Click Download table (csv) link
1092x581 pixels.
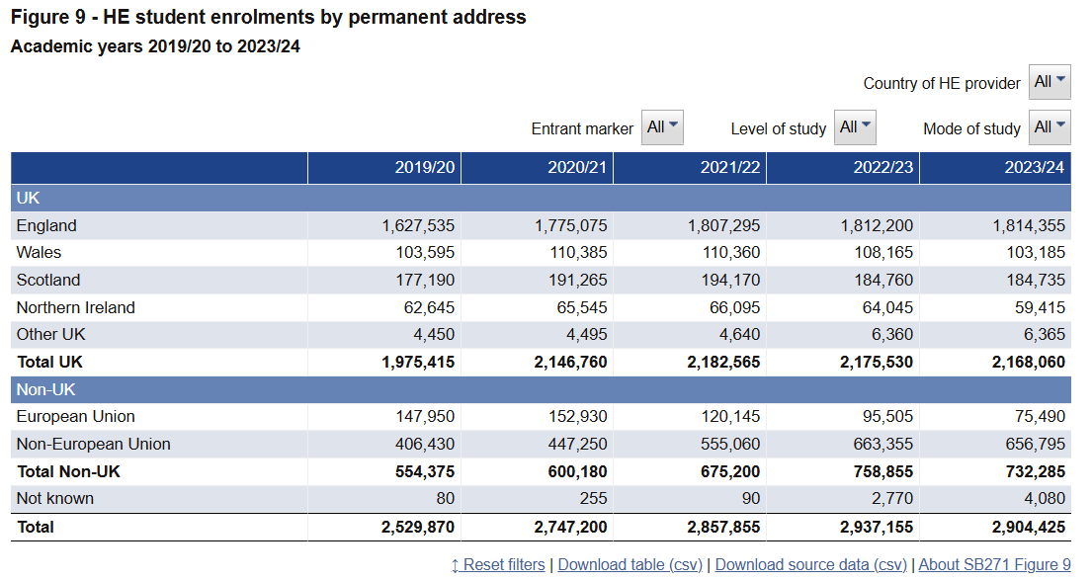[630, 565]
